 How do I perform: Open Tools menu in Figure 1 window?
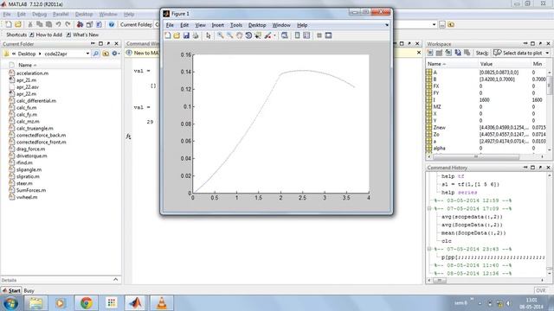click(236, 25)
